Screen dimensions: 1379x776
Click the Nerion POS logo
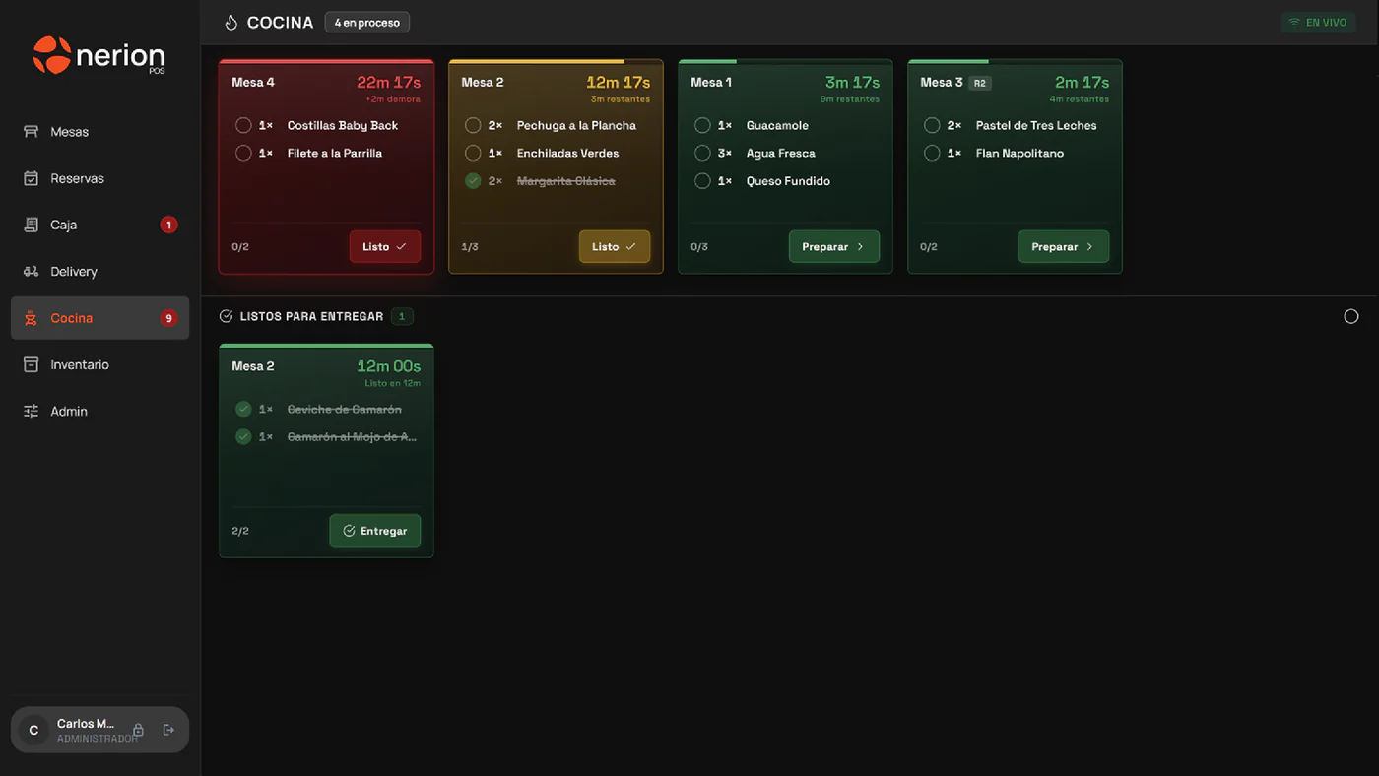[x=98, y=56]
